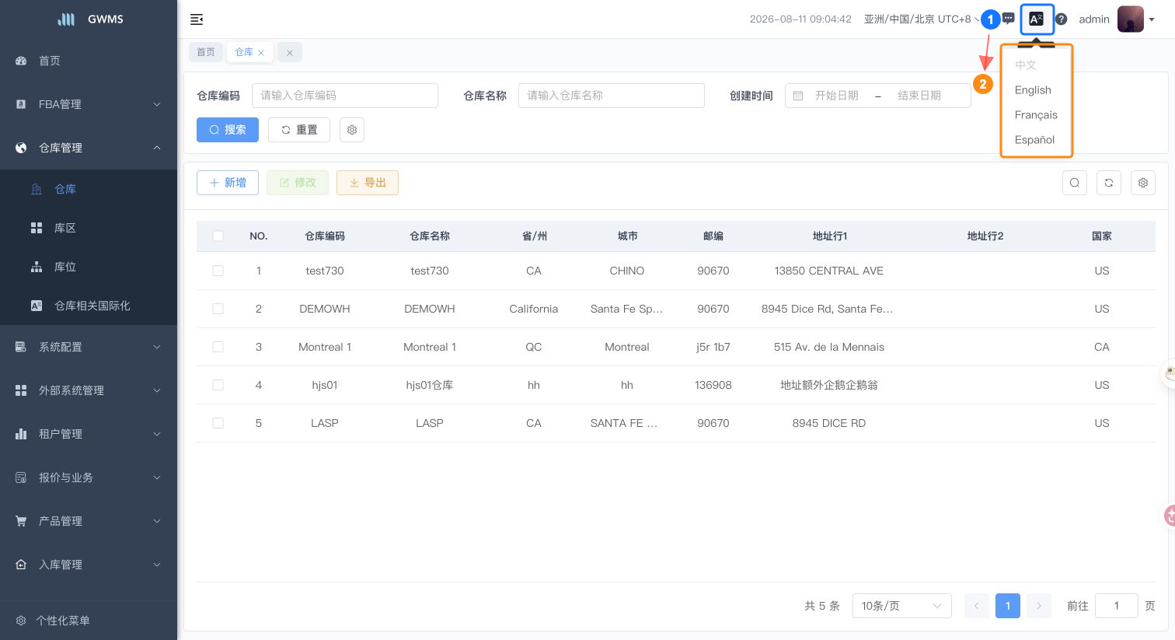Click the language translation icon

1037,19
